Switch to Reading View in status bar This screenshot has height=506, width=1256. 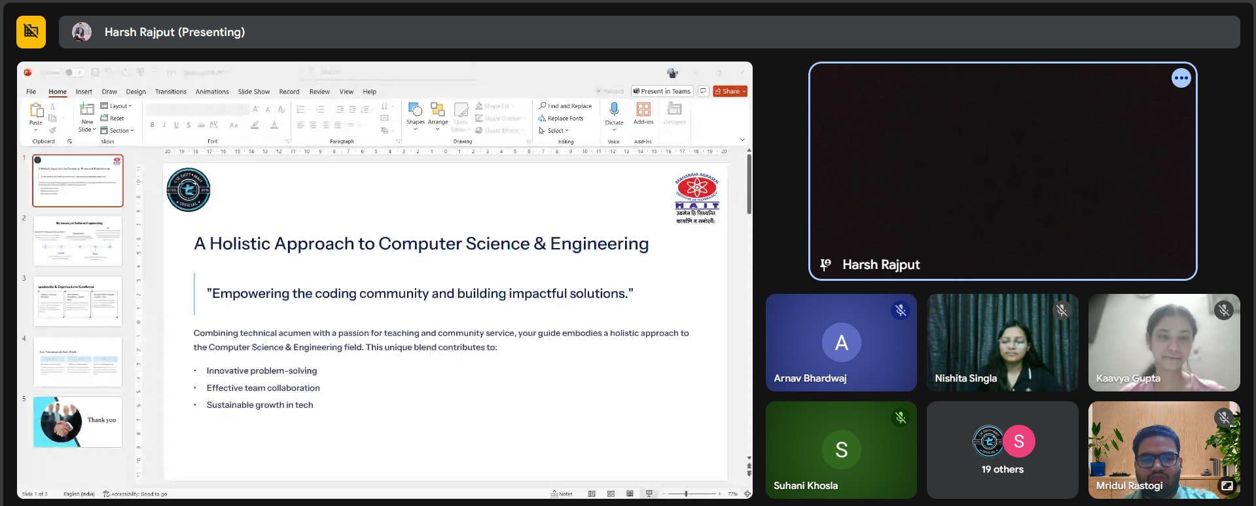(x=630, y=494)
